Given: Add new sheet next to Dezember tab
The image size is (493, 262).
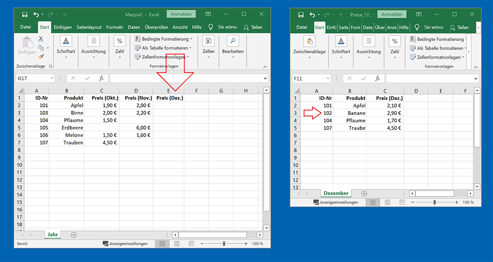Looking at the screenshot, I should [364, 194].
